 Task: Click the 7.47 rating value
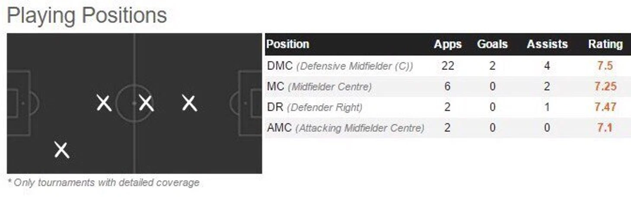coord(605,107)
